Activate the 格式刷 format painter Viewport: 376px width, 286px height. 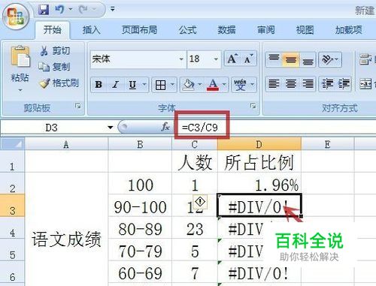[59, 83]
